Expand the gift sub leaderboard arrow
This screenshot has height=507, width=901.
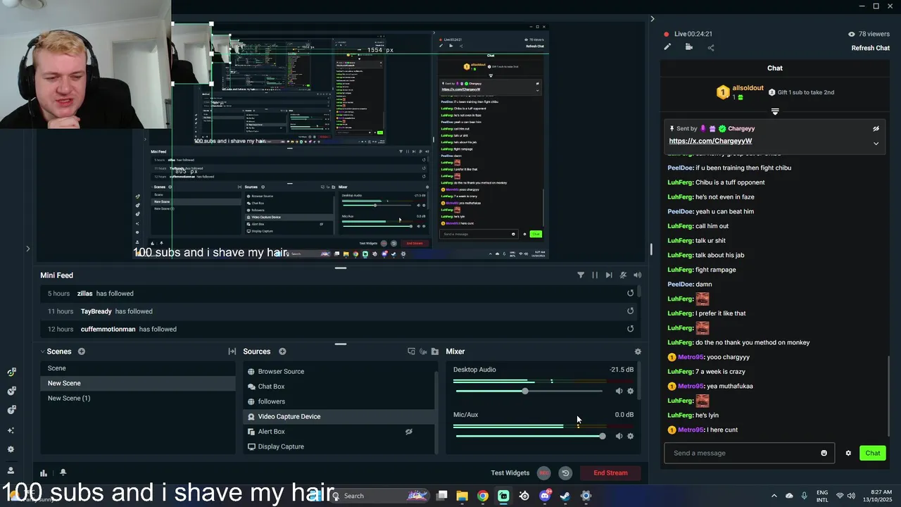click(775, 111)
